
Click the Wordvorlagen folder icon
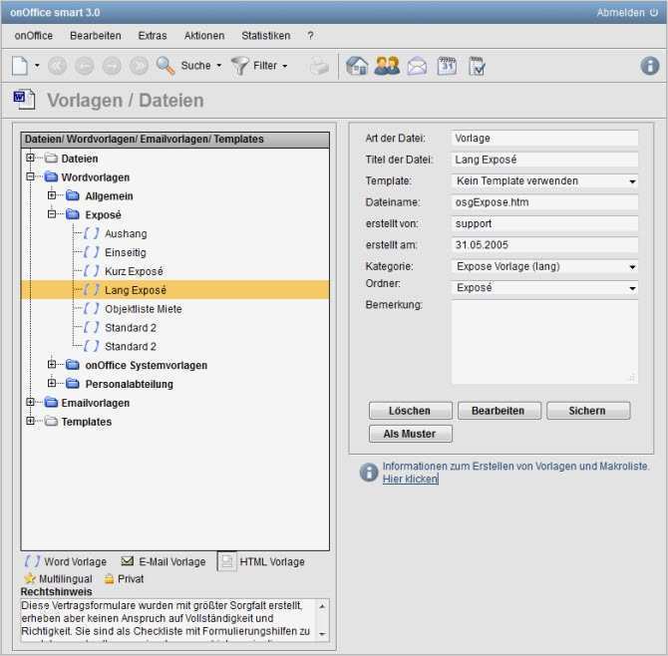click(51, 176)
